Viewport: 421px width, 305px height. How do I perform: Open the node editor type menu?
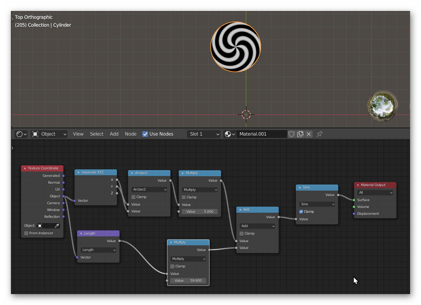(21, 134)
